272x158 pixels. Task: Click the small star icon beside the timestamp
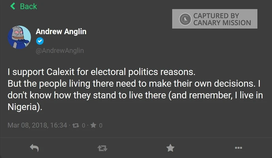93,125
